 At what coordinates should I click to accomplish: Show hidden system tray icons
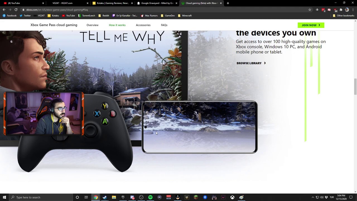(313, 197)
